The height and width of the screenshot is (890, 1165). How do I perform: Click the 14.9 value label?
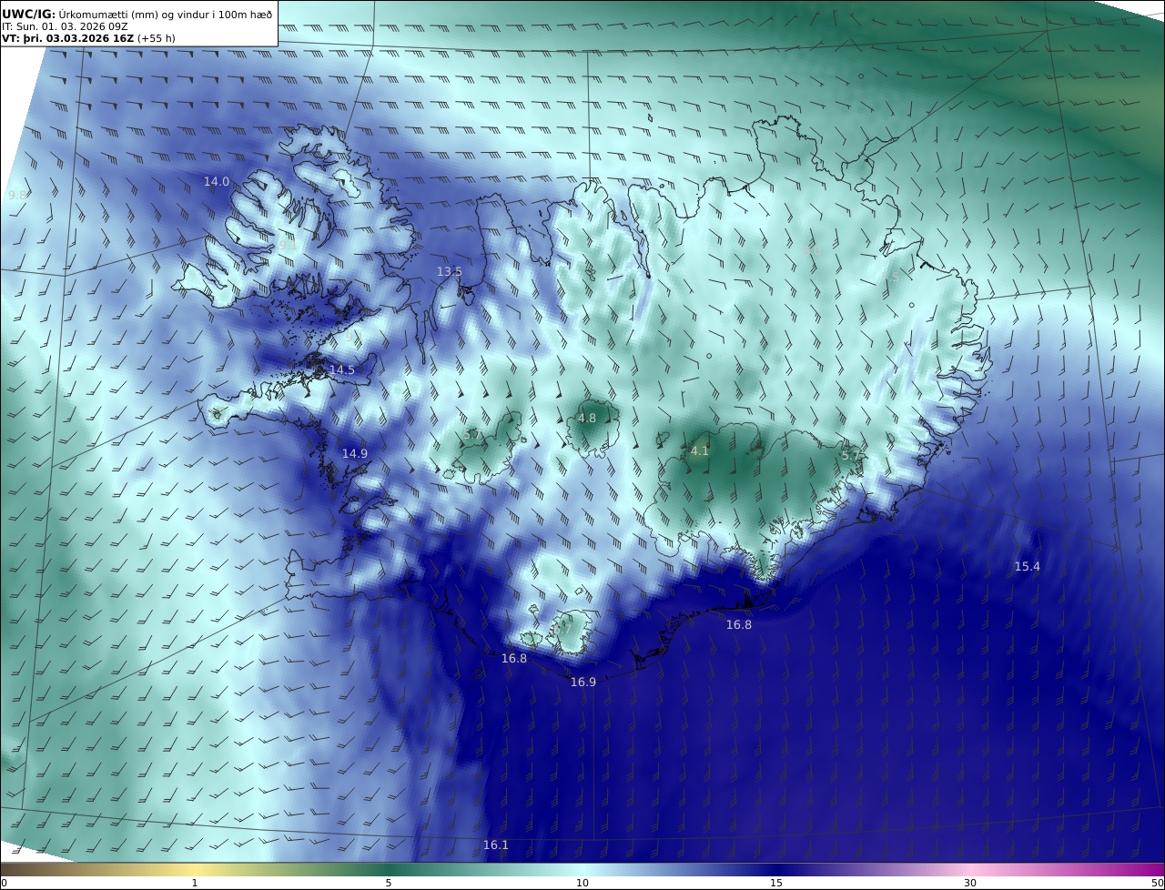point(355,454)
